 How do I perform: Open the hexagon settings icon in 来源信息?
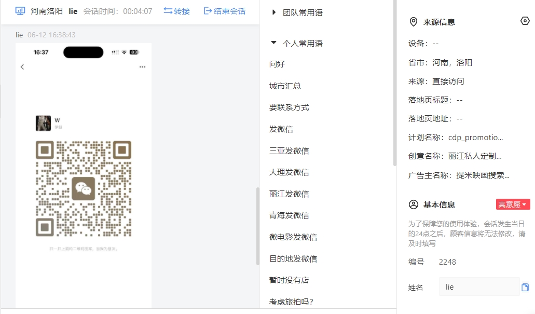tap(525, 21)
